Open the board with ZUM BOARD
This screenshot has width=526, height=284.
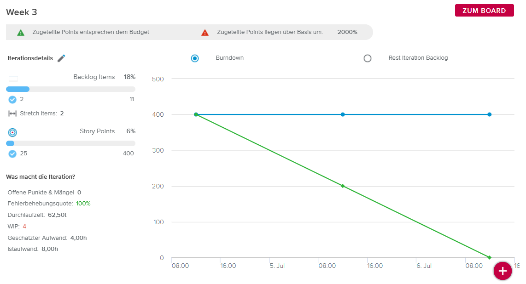(x=484, y=11)
